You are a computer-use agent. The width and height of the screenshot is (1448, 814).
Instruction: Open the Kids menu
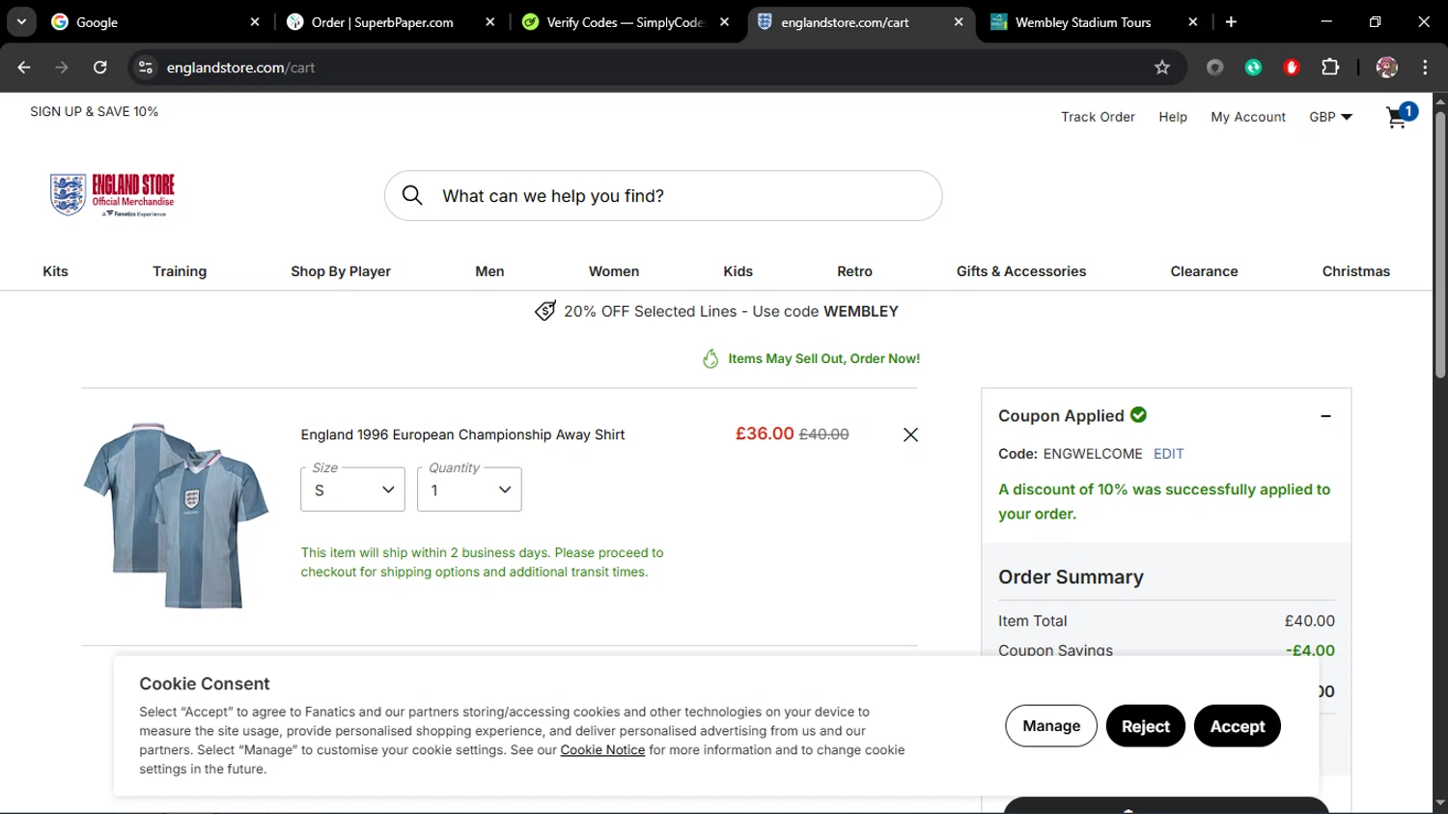(738, 271)
